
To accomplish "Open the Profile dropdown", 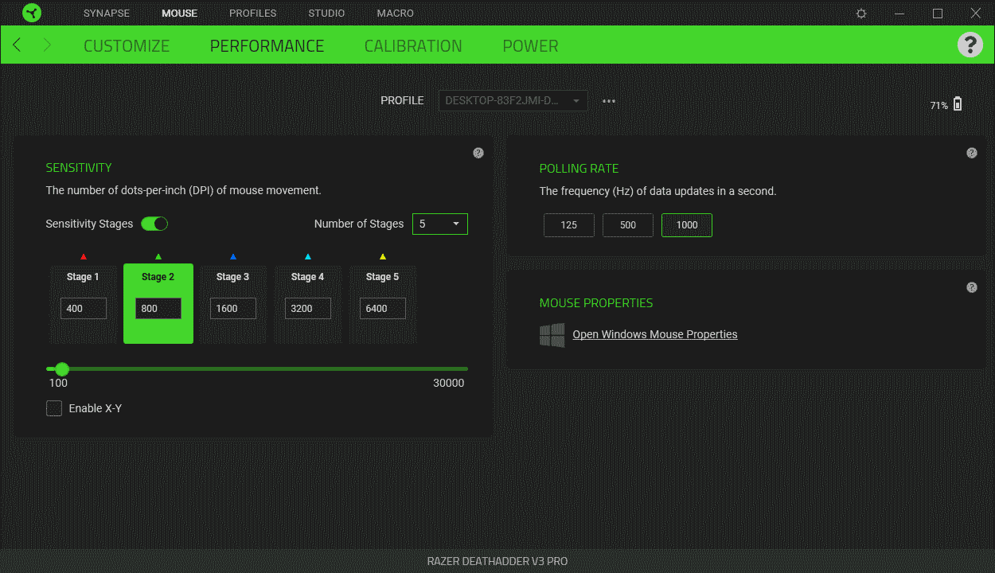I will coord(513,101).
